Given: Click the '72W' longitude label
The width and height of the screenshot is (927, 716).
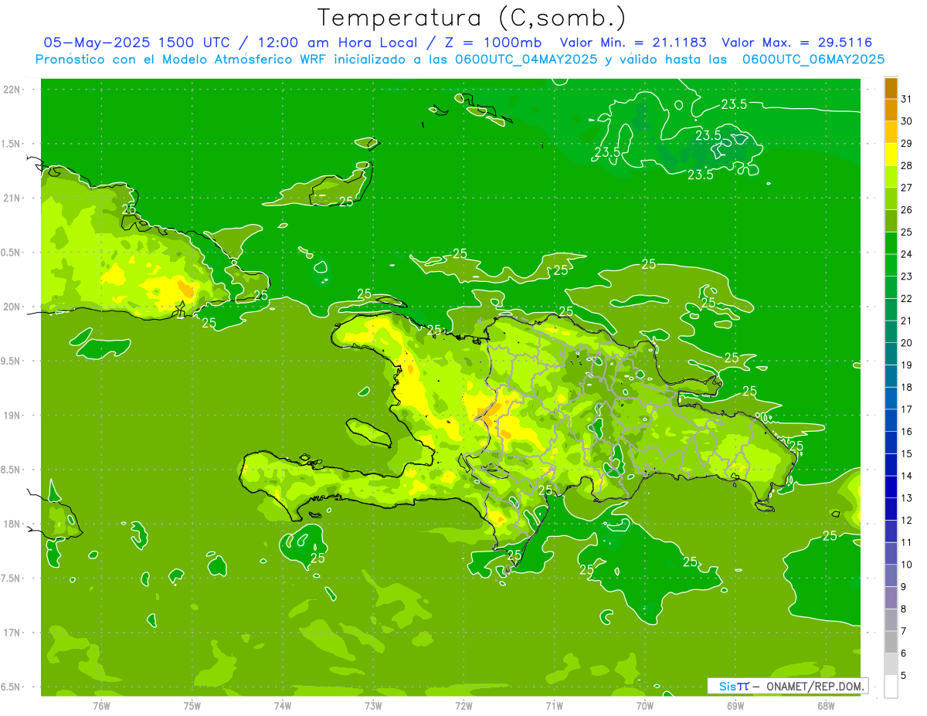Looking at the screenshot, I should (463, 705).
